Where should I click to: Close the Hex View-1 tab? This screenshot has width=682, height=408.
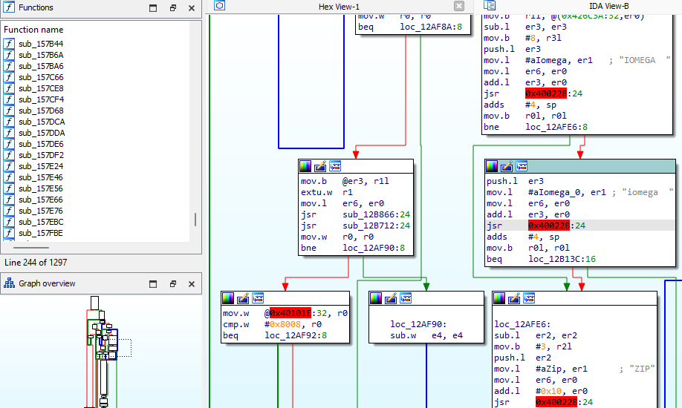459,6
